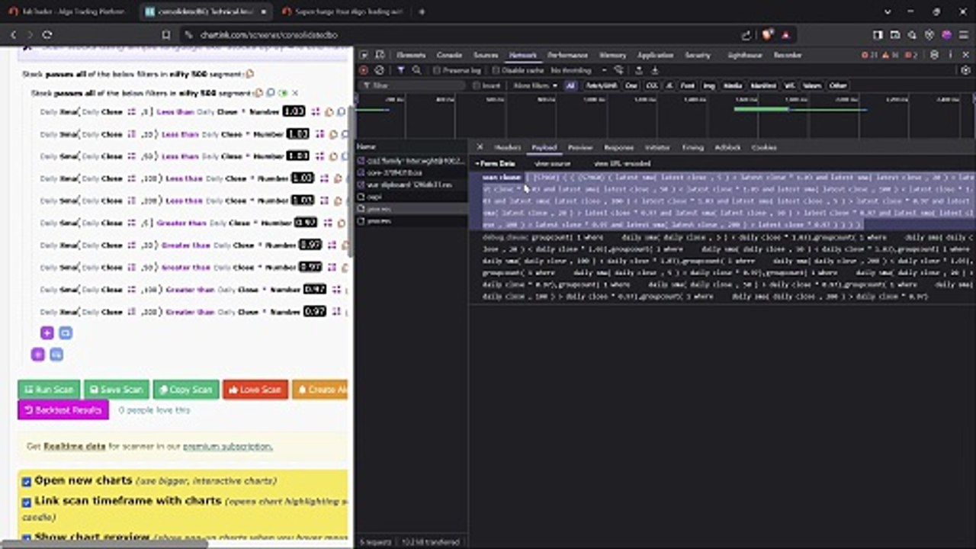Go back in browser history

click(13, 35)
